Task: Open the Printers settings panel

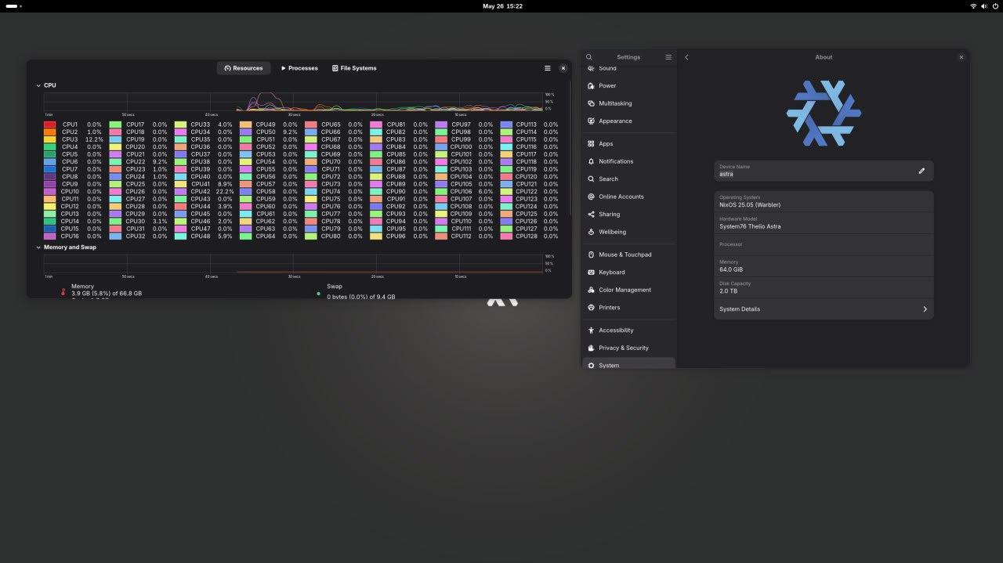Action: [629, 308]
